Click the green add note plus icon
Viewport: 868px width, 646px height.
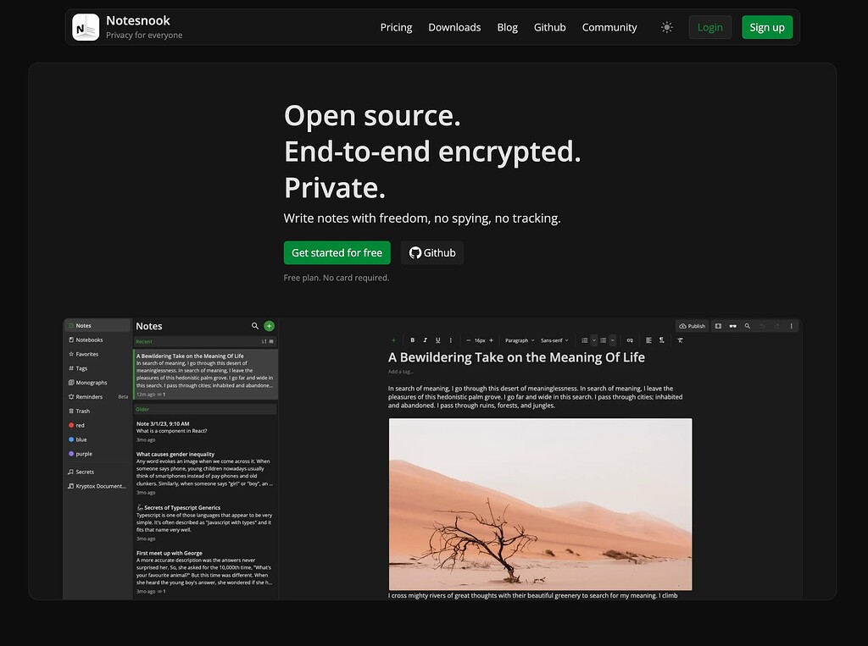point(269,326)
